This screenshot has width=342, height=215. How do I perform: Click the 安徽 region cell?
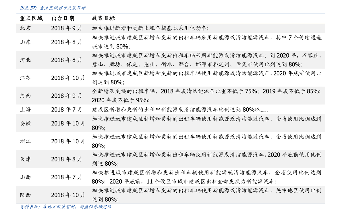point(25,123)
